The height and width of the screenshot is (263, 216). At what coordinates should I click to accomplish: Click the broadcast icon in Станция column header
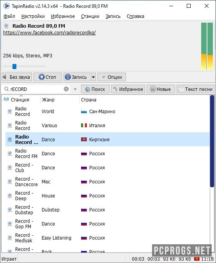click(x=6, y=100)
